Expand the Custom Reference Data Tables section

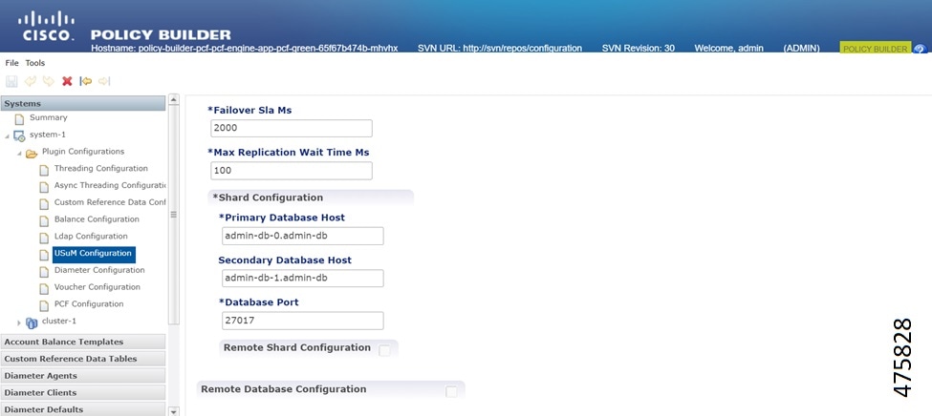point(83,359)
